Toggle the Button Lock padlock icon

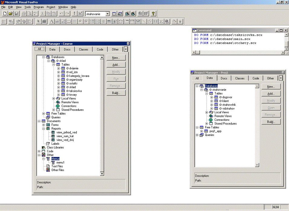click(180, 21)
